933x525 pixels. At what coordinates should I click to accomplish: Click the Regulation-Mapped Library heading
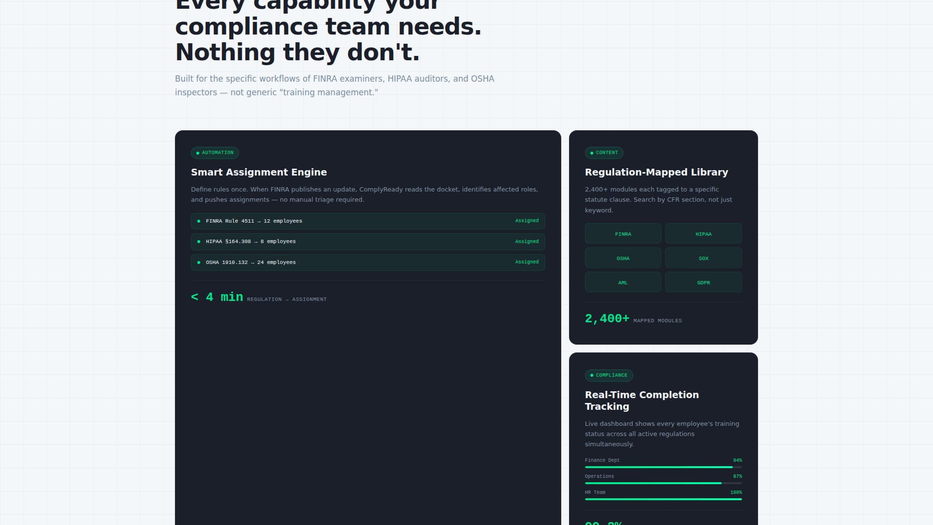coord(657,172)
